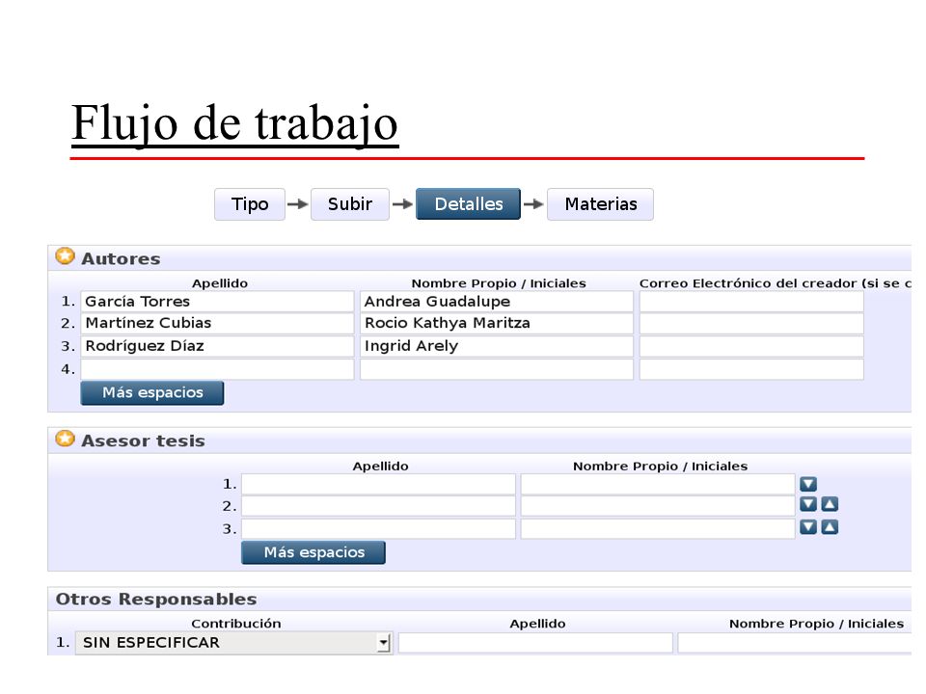The width and height of the screenshot is (926, 694).
Task: Move Asesor tesis row 2 up
Action: (x=830, y=504)
